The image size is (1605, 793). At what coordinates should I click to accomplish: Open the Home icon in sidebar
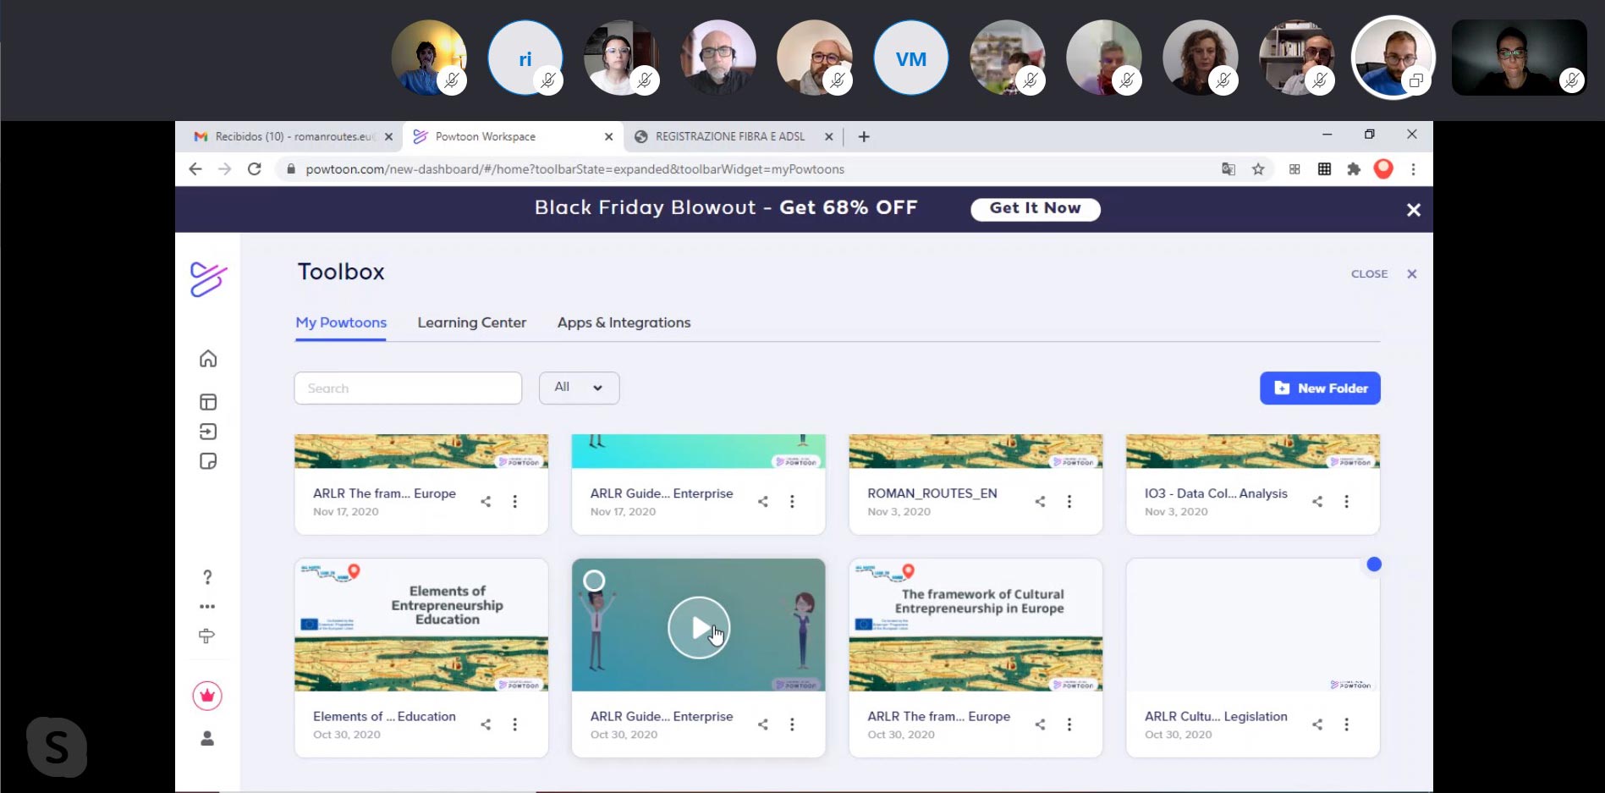tap(208, 359)
